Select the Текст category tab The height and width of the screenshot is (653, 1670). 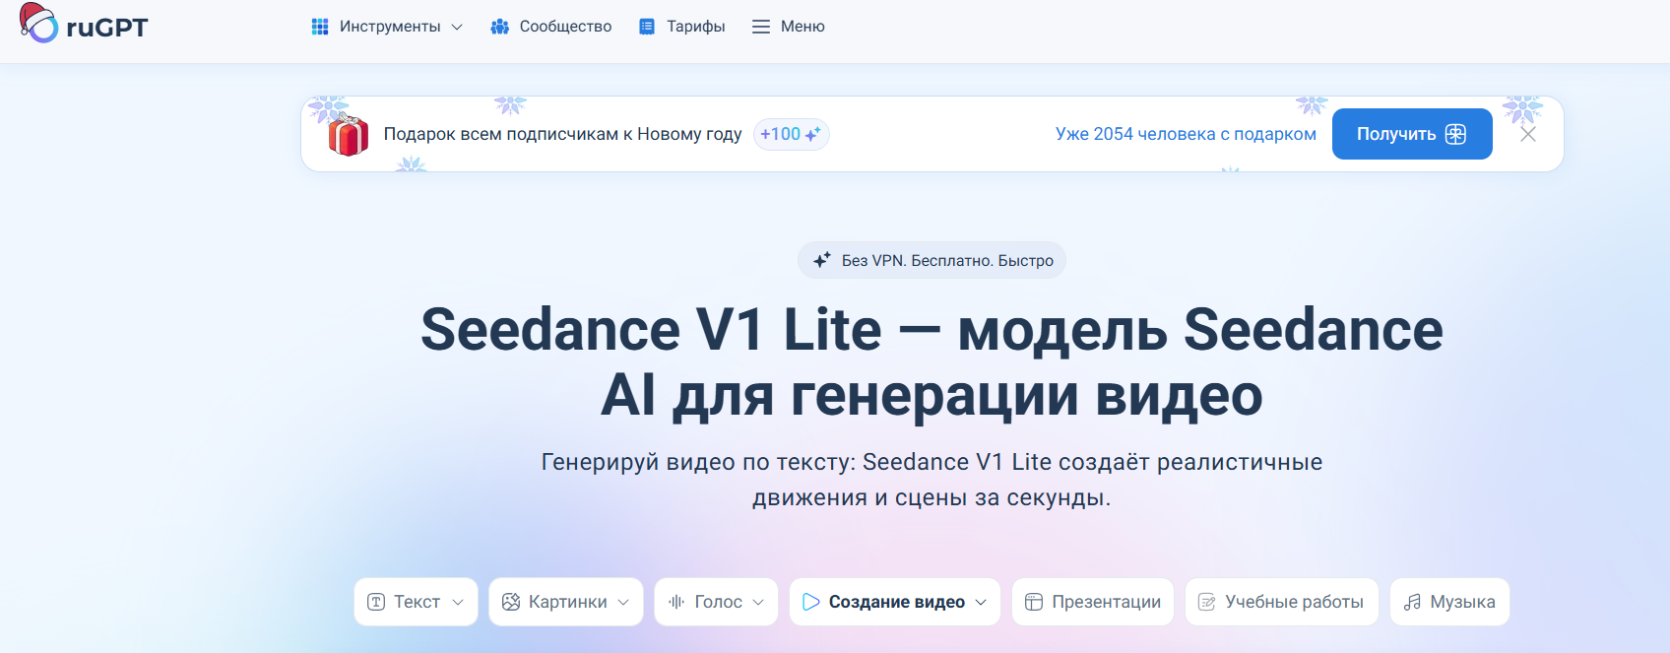click(x=416, y=602)
